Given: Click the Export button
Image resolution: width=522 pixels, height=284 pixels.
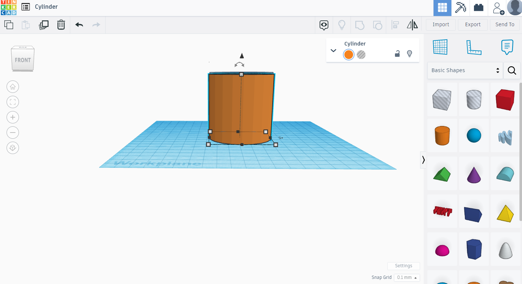Looking at the screenshot, I should click(472, 24).
